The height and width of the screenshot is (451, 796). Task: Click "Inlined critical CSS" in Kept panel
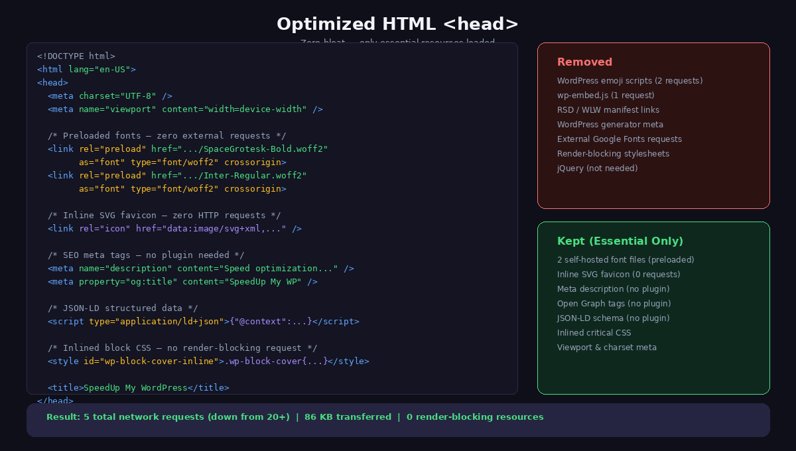point(594,332)
